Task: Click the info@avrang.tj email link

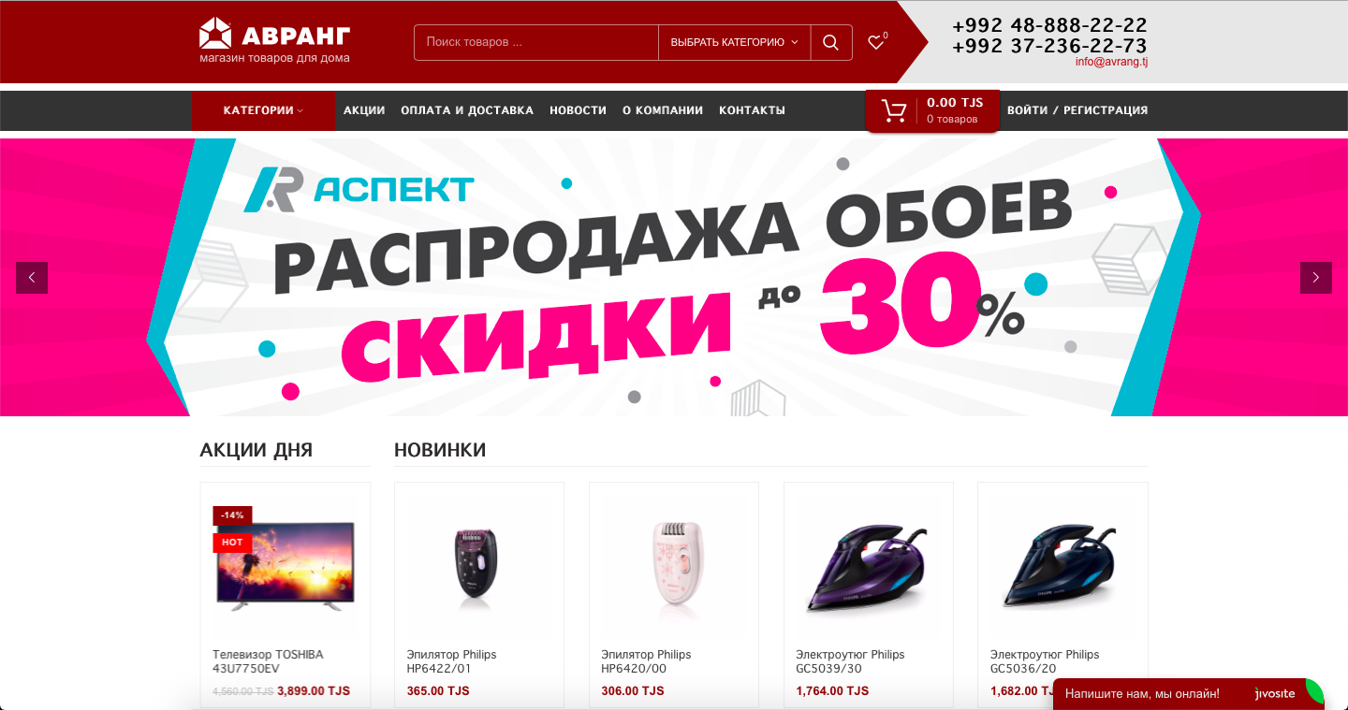Action: click(x=1112, y=63)
